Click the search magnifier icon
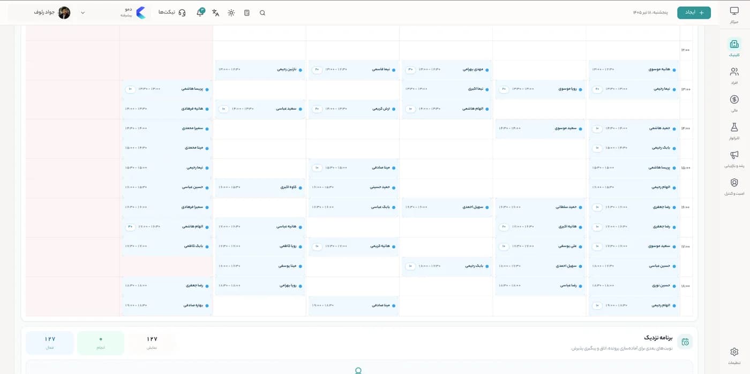Image resolution: width=750 pixels, height=374 pixels. [x=262, y=13]
